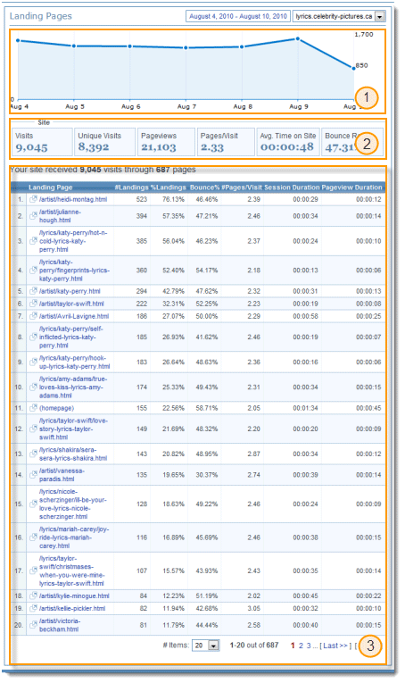Open external link icon for /artist/kylie-minogue.html
The height and width of the screenshot is (683, 405).
(33, 596)
